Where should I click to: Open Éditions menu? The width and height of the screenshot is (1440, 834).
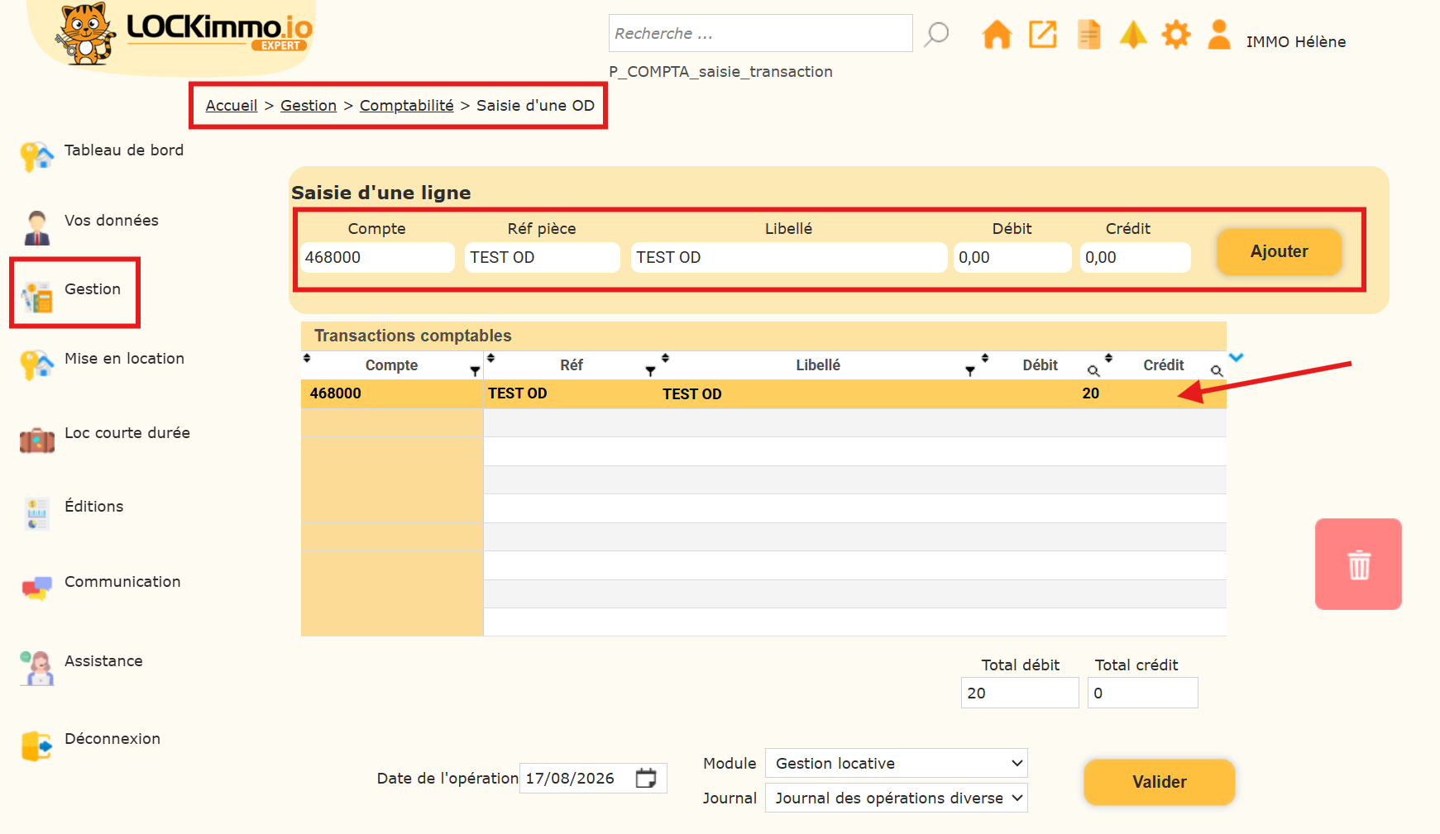(94, 506)
